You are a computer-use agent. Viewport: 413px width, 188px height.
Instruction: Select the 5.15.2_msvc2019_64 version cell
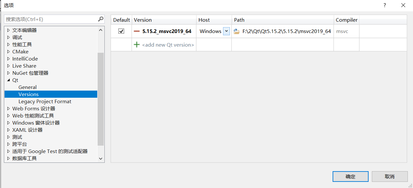[167, 31]
